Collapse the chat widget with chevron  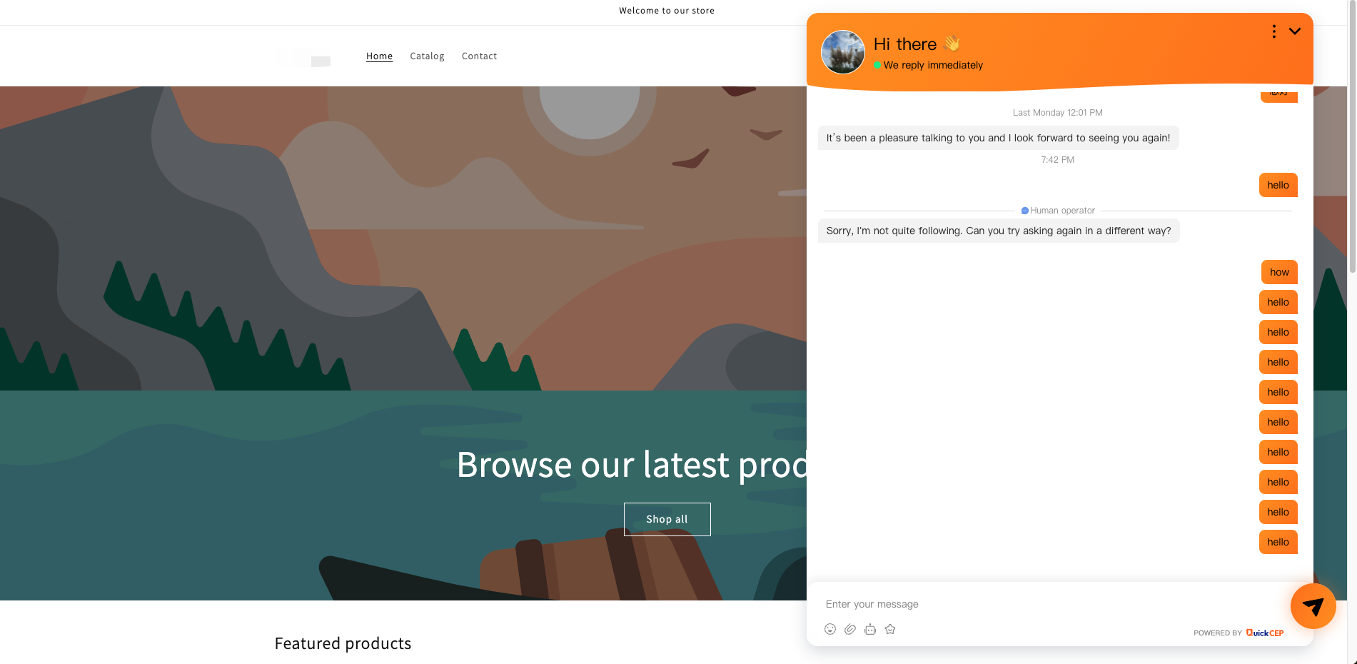pyautogui.click(x=1295, y=31)
